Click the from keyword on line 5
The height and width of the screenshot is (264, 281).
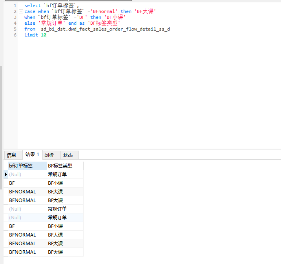pos(30,29)
